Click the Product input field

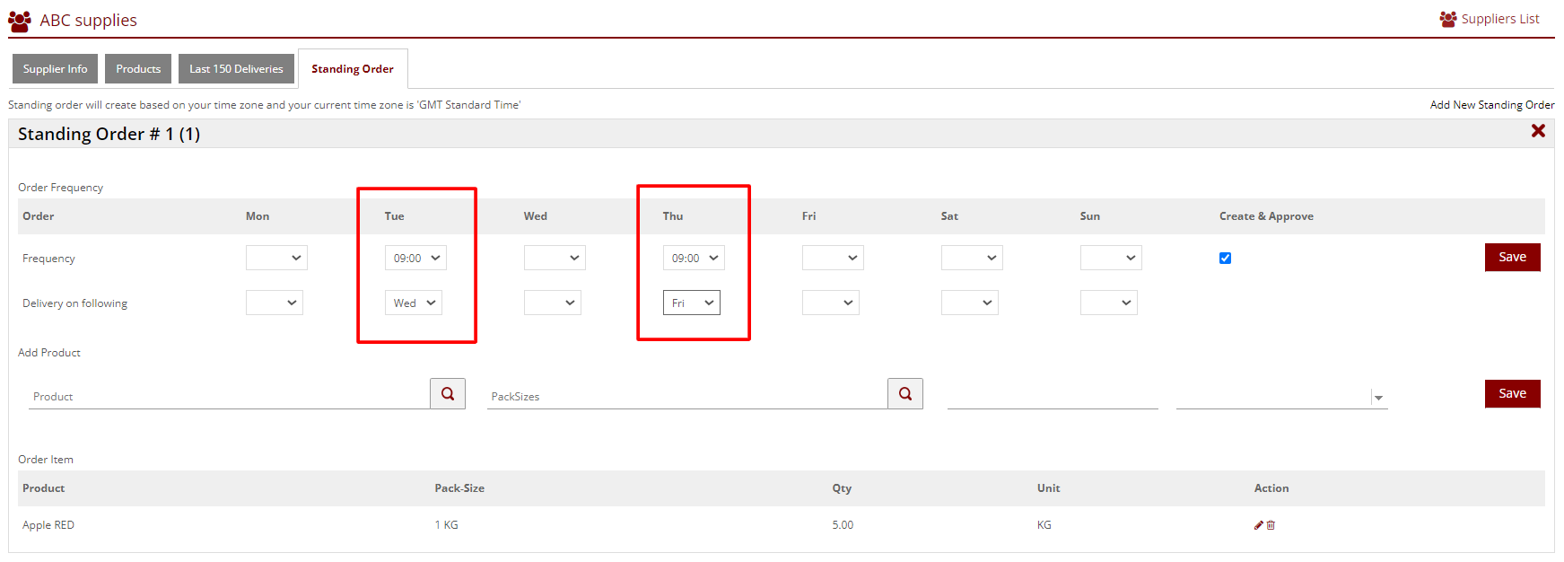(x=229, y=396)
